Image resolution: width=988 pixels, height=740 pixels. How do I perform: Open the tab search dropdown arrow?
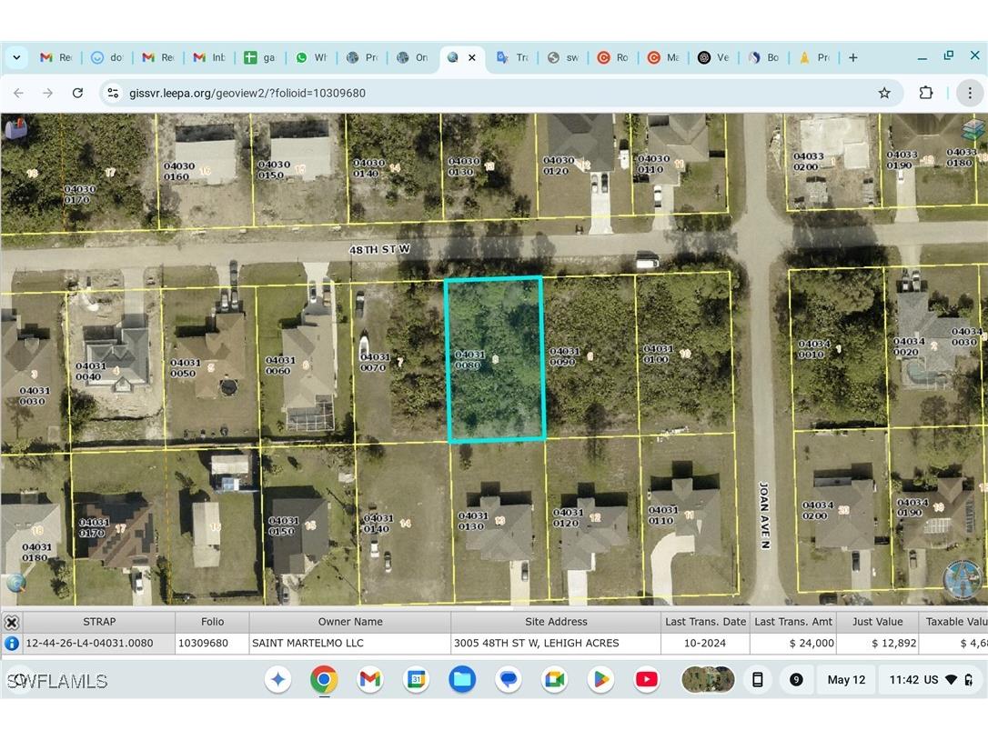(x=17, y=57)
